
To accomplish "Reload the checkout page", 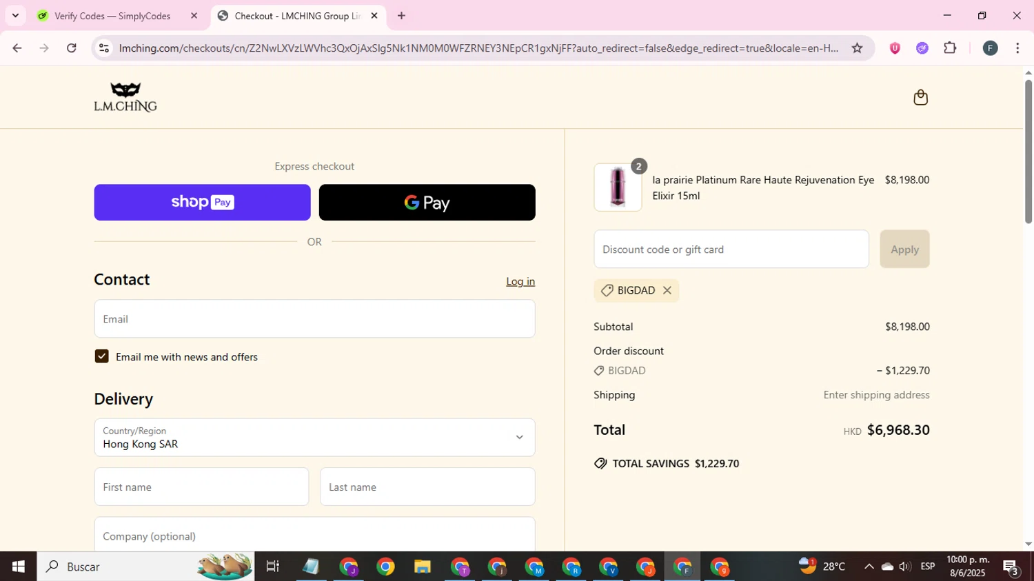I will pyautogui.click(x=72, y=48).
